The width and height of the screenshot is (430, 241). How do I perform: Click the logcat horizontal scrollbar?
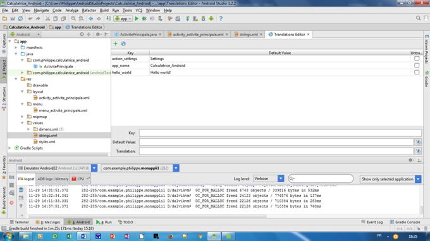tap(147, 216)
